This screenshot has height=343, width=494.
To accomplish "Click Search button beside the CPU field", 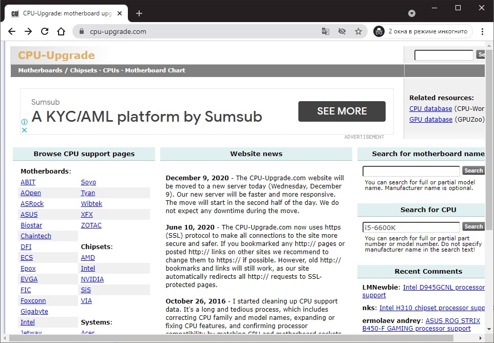I will pos(473,226).
